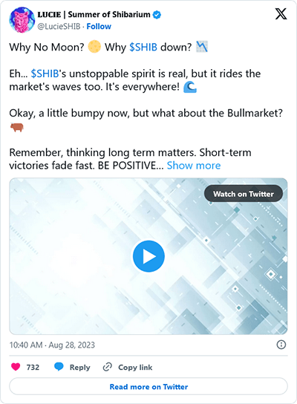Click the chain link copy icon
Image resolution: width=297 pixels, height=404 pixels.
point(107,367)
